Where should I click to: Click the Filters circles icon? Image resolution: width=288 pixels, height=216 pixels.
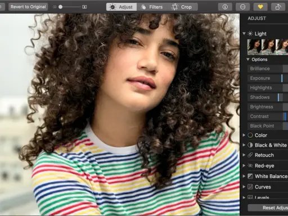coord(143,7)
